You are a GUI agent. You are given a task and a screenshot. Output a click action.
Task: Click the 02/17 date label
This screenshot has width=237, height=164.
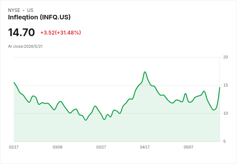[14, 147]
